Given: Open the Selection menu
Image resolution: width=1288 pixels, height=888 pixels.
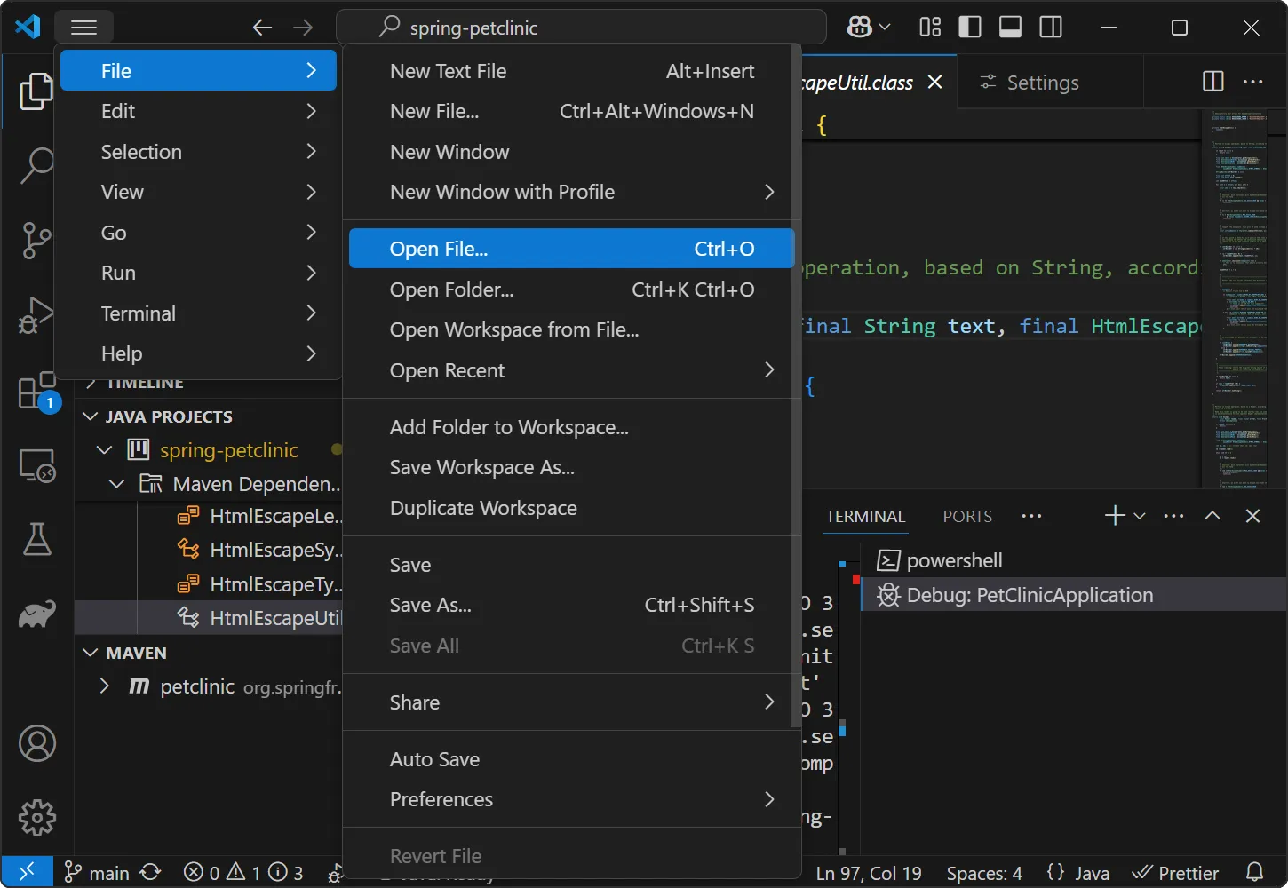Looking at the screenshot, I should (199, 152).
